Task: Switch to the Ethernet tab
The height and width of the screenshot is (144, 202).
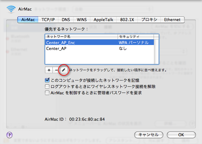Action: [x=173, y=20]
